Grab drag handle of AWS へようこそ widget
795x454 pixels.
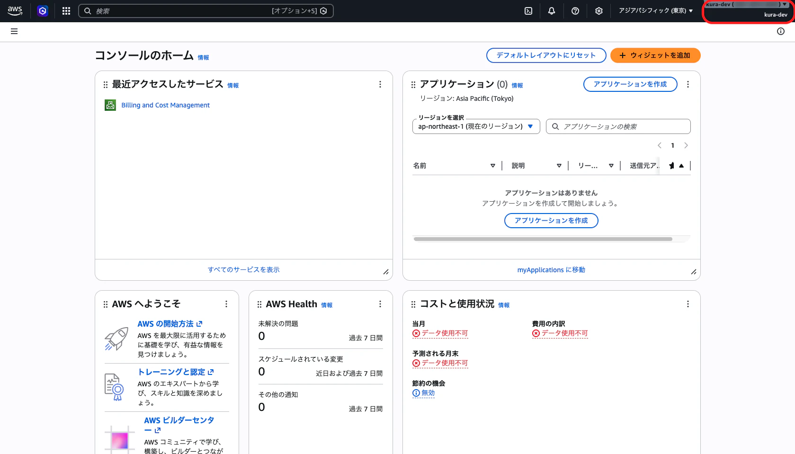coord(106,304)
